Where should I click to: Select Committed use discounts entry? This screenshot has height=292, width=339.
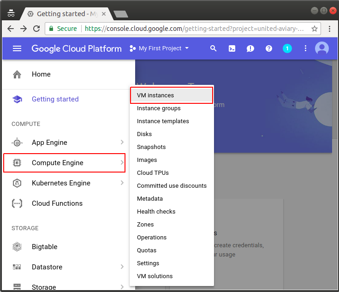coord(172,186)
